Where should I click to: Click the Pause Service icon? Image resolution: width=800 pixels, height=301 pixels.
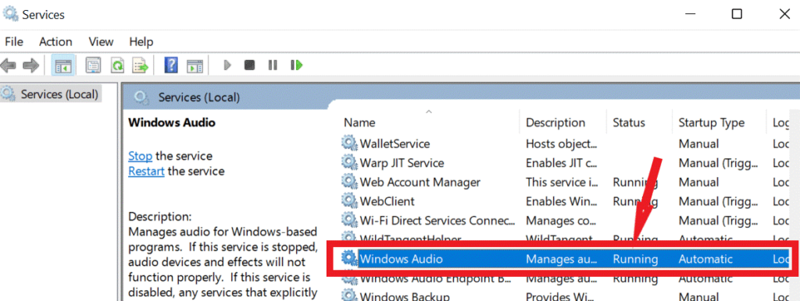click(x=273, y=66)
